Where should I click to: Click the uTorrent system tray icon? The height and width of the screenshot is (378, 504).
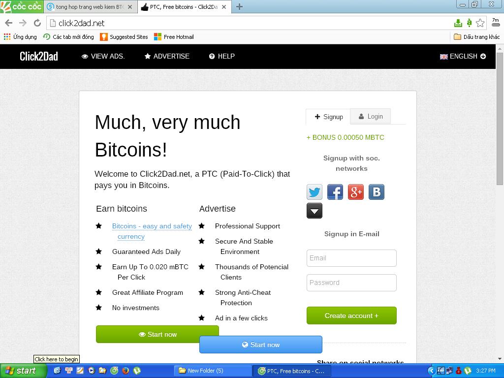[x=468, y=371]
